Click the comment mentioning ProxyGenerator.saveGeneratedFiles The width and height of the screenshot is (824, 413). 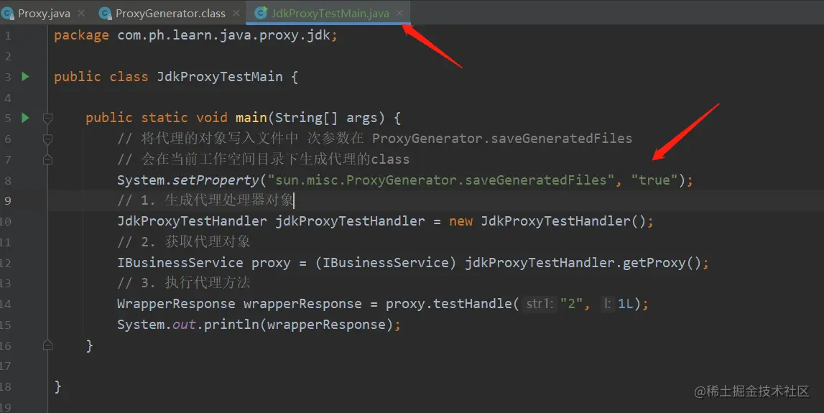(x=375, y=139)
